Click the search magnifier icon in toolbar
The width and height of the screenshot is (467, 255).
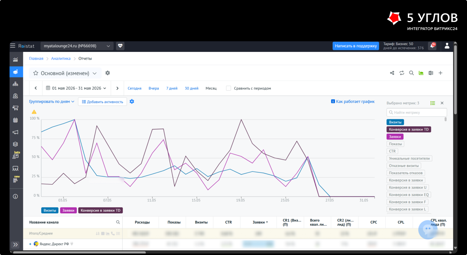[411, 73]
